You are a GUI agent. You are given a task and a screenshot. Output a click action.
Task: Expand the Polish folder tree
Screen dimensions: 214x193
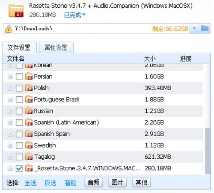[10, 88]
